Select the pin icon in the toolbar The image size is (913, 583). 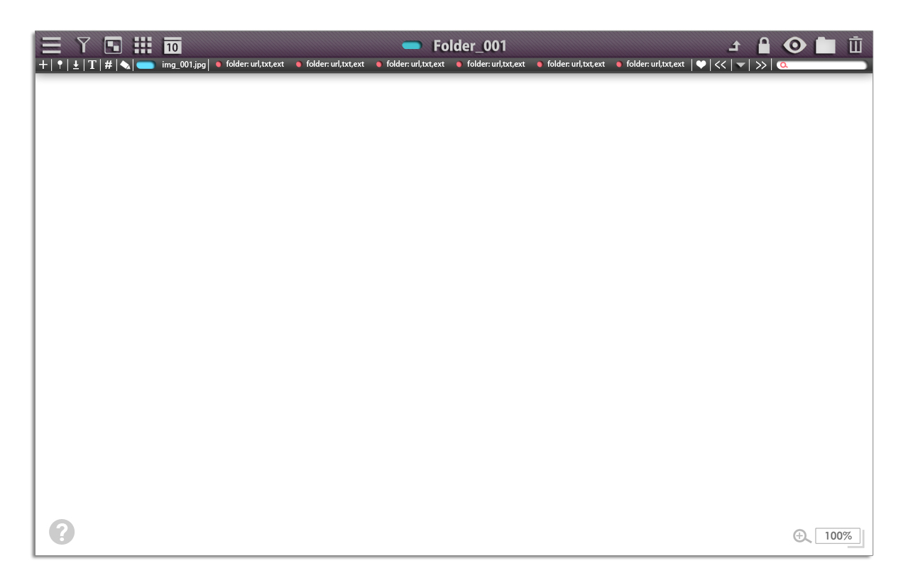click(60, 65)
